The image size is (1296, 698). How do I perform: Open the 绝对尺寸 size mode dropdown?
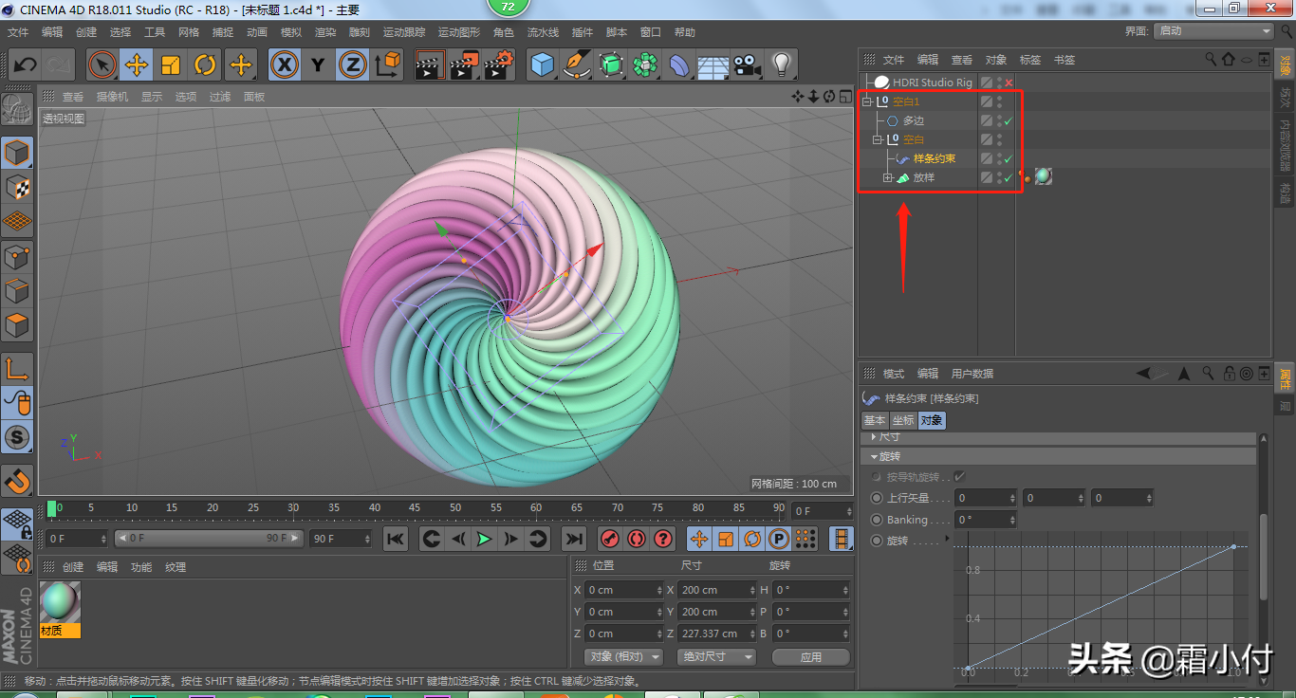[716, 656]
